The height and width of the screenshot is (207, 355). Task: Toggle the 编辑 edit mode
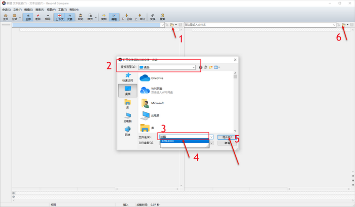[114, 17]
